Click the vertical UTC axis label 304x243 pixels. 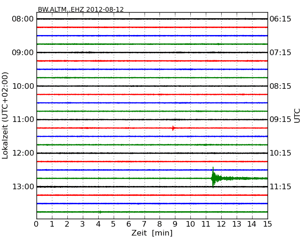click(x=297, y=116)
